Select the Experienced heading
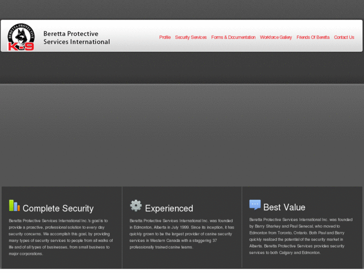Image resolution: width=364 pixels, height=273 pixels. click(x=169, y=208)
